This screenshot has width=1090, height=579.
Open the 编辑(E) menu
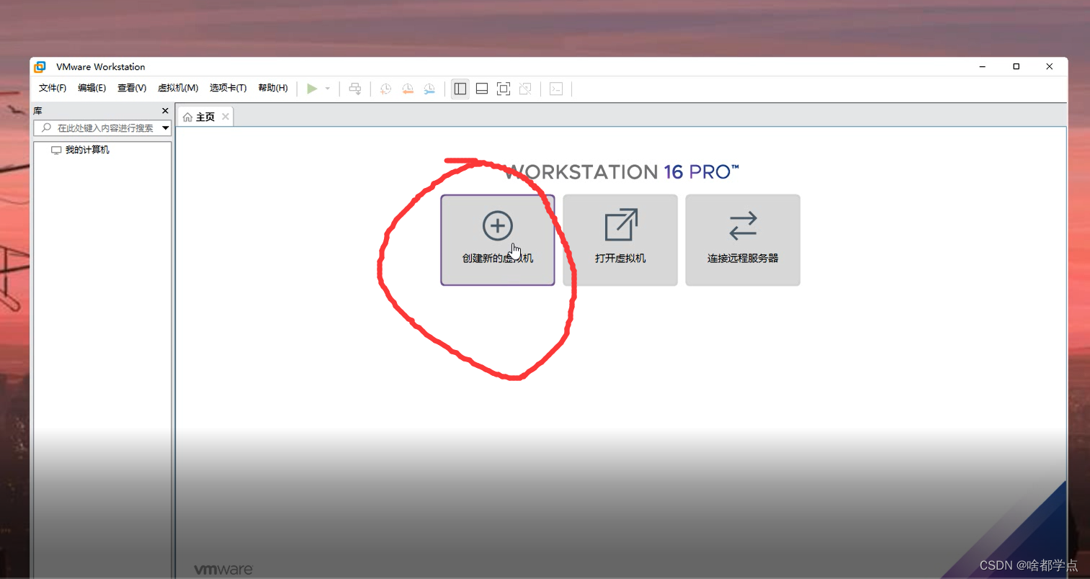[91, 88]
